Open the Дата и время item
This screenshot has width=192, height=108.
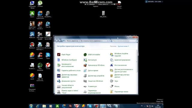[91, 70]
